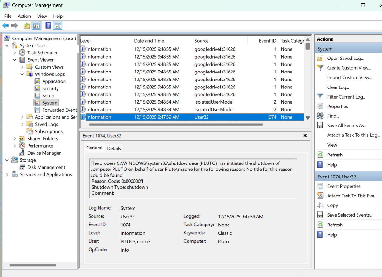Collapse the Windows Logs tree node
The image size is (382, 277).
[22, 74]
